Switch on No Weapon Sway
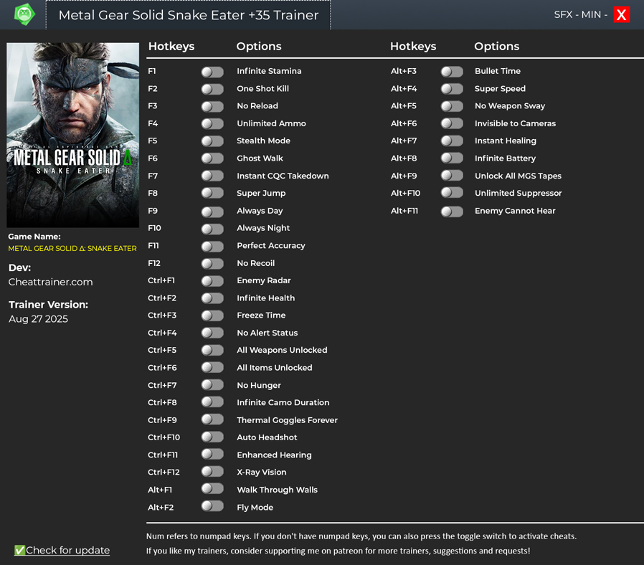Image resolution: width=644 pixels, height=565 pixels. pyautogui.click(x=452, y=106)
